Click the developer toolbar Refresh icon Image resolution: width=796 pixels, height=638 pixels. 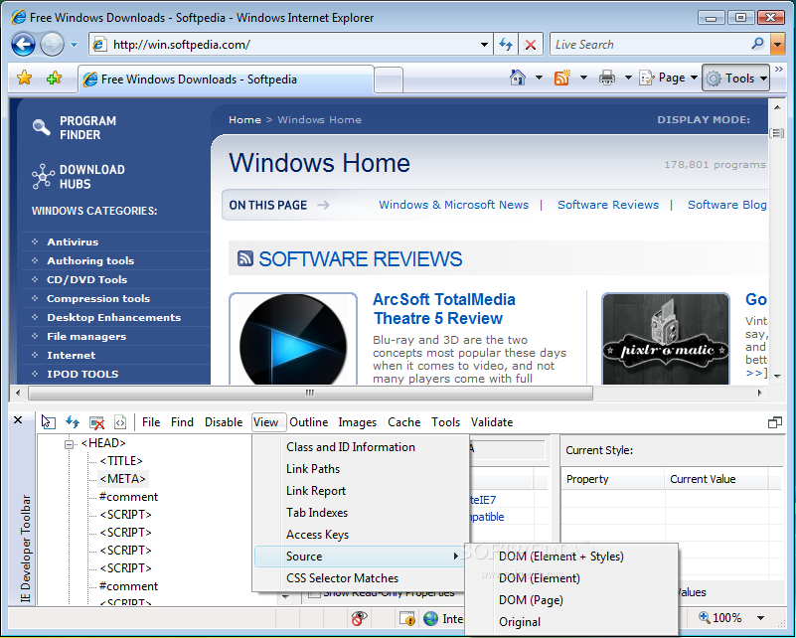pos(73,421)
